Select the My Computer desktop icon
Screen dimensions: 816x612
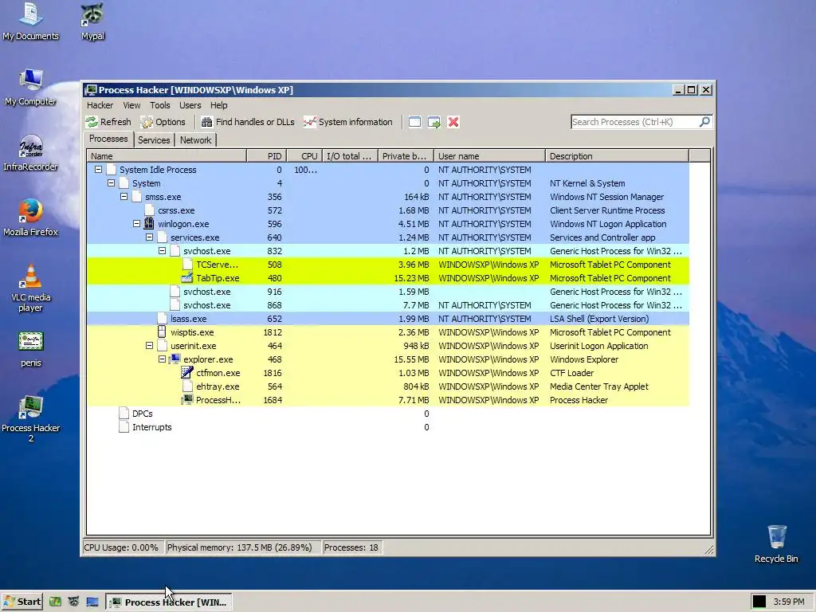point(31,88)
